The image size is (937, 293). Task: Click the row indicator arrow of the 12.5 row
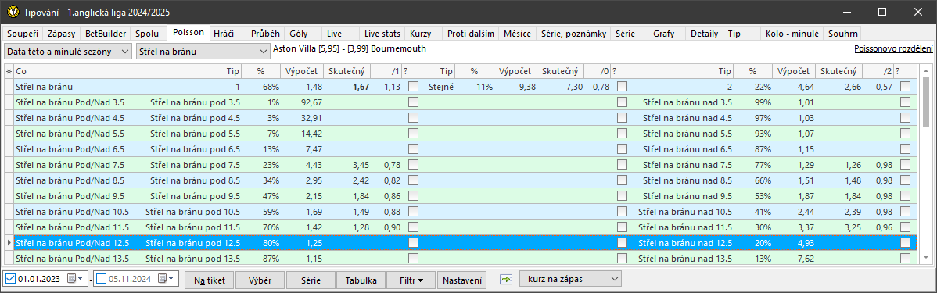9,243
